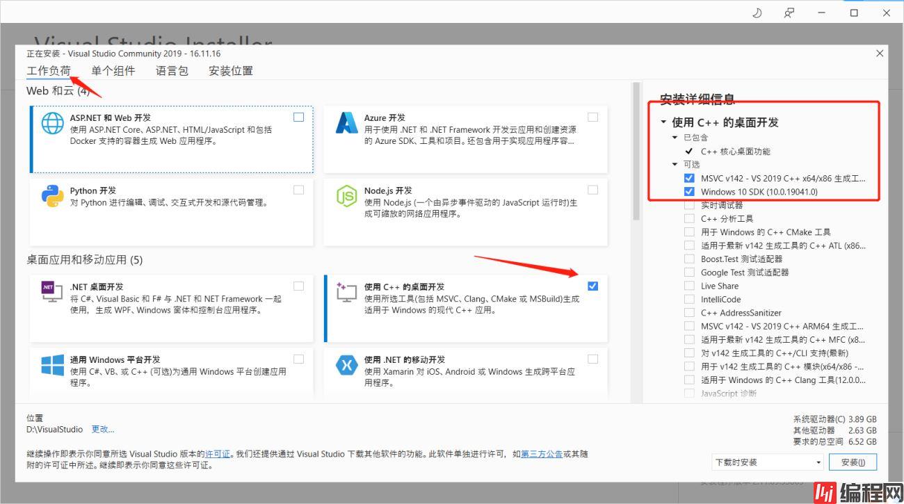Click the D:\VisualStudio location path text
The image size is (904, 504).
click(x=55, y=430)
